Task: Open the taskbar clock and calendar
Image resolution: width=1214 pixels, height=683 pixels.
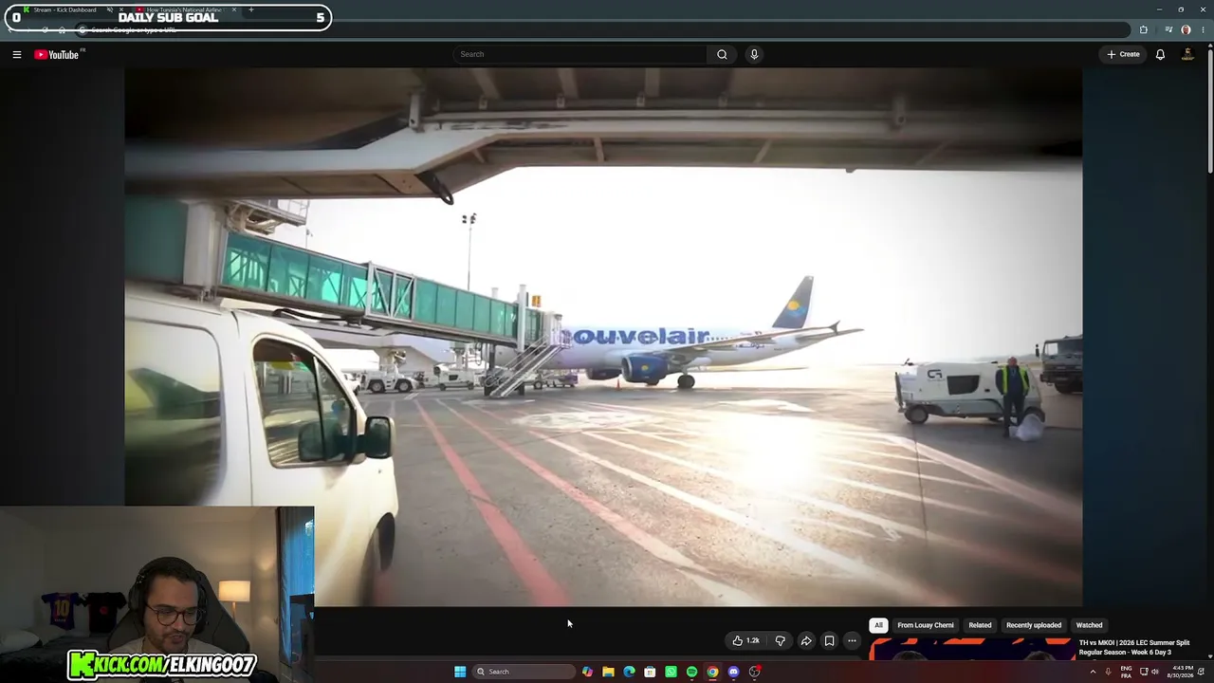Action: point(1183,672)
